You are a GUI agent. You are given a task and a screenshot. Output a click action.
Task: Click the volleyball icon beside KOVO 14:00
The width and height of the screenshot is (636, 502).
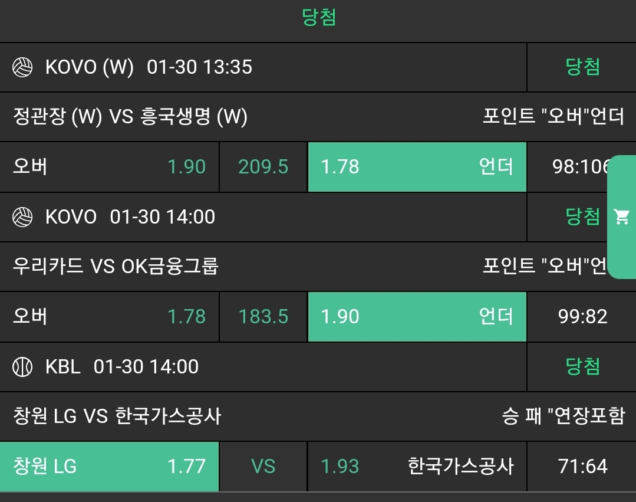tap(22, 217)
